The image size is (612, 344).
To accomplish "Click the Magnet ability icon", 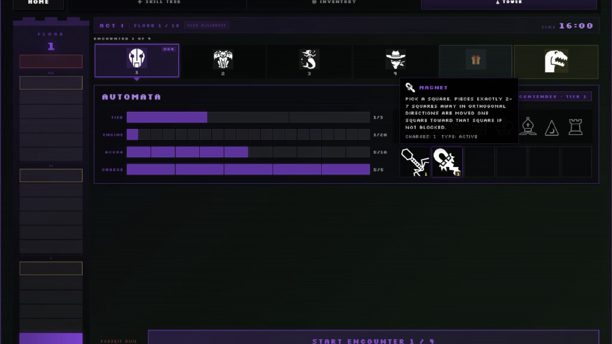I will click(x=447, y=162).
